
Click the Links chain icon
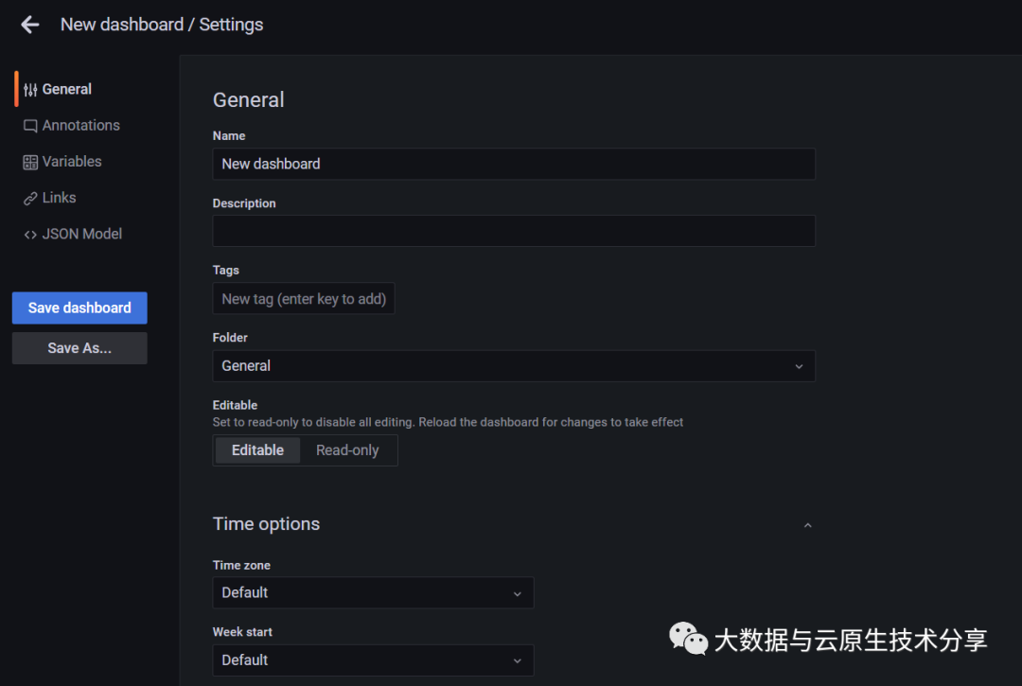(x=30, y=198)
